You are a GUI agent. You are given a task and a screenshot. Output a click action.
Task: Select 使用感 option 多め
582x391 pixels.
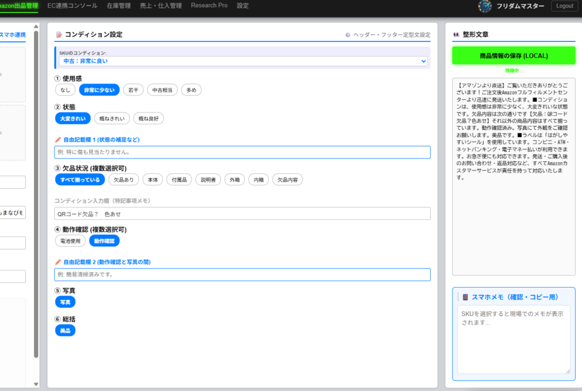[x=191, y=90]
